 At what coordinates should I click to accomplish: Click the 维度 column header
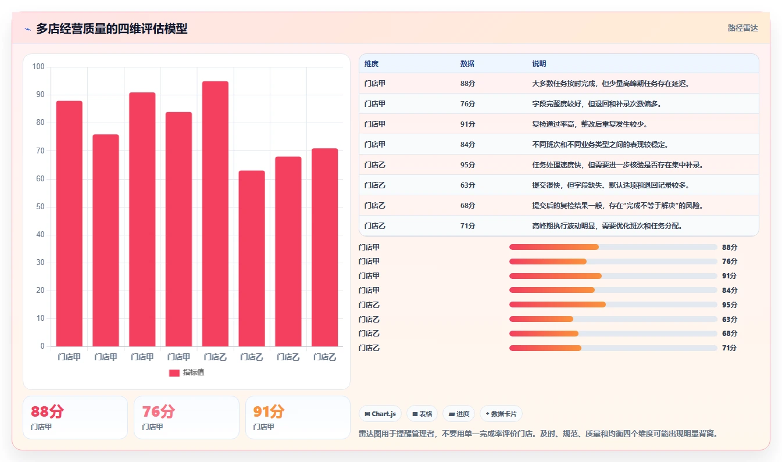[x=372, y=64]
